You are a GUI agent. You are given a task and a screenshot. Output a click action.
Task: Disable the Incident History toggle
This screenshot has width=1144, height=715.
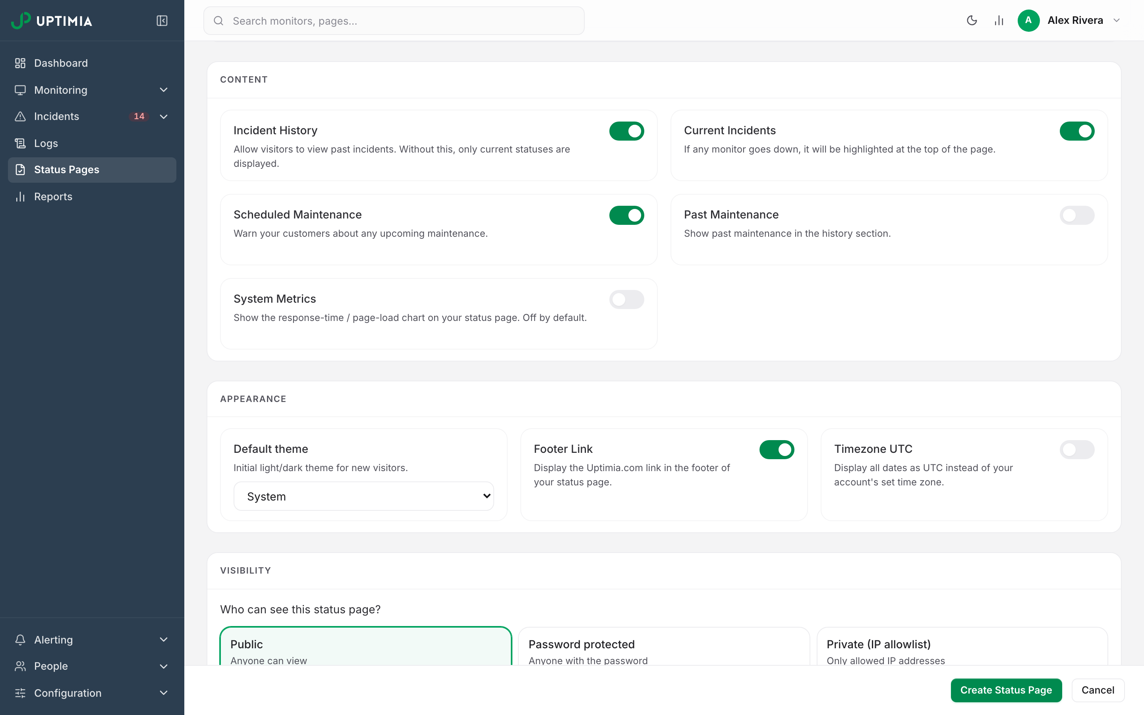coord(626,131)
